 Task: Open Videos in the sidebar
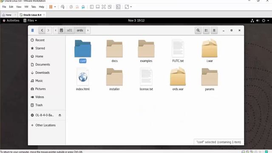[47, 97]
